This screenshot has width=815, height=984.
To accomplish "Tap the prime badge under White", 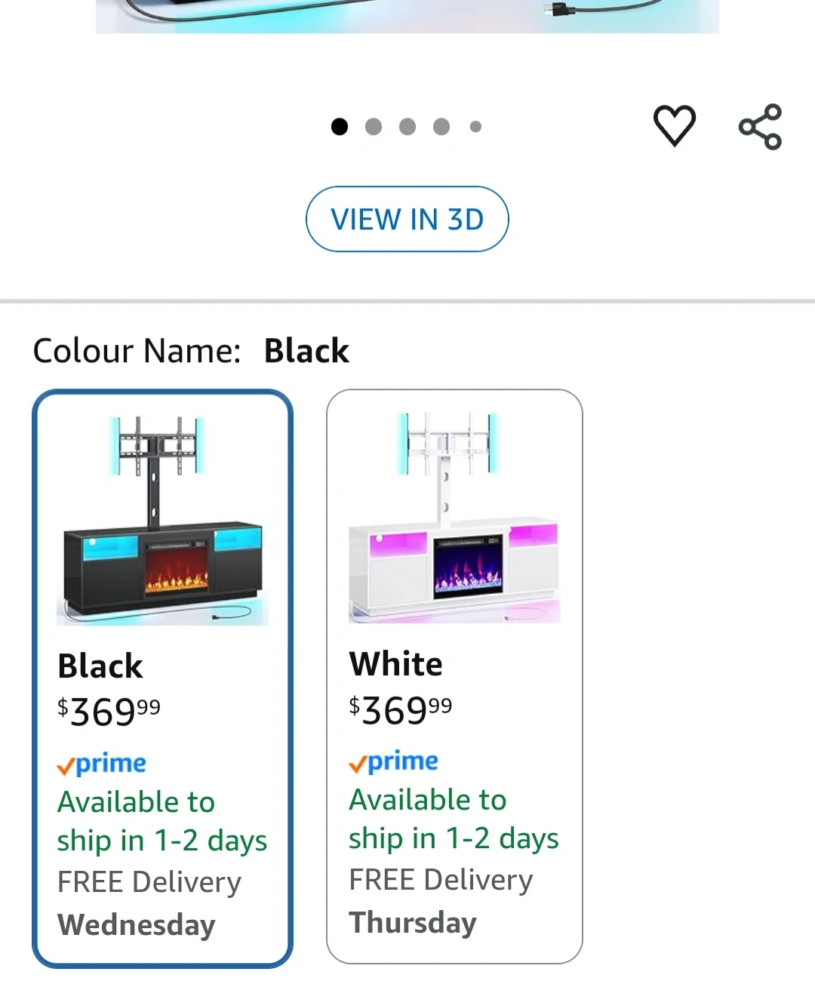I will tap(393, 761).
